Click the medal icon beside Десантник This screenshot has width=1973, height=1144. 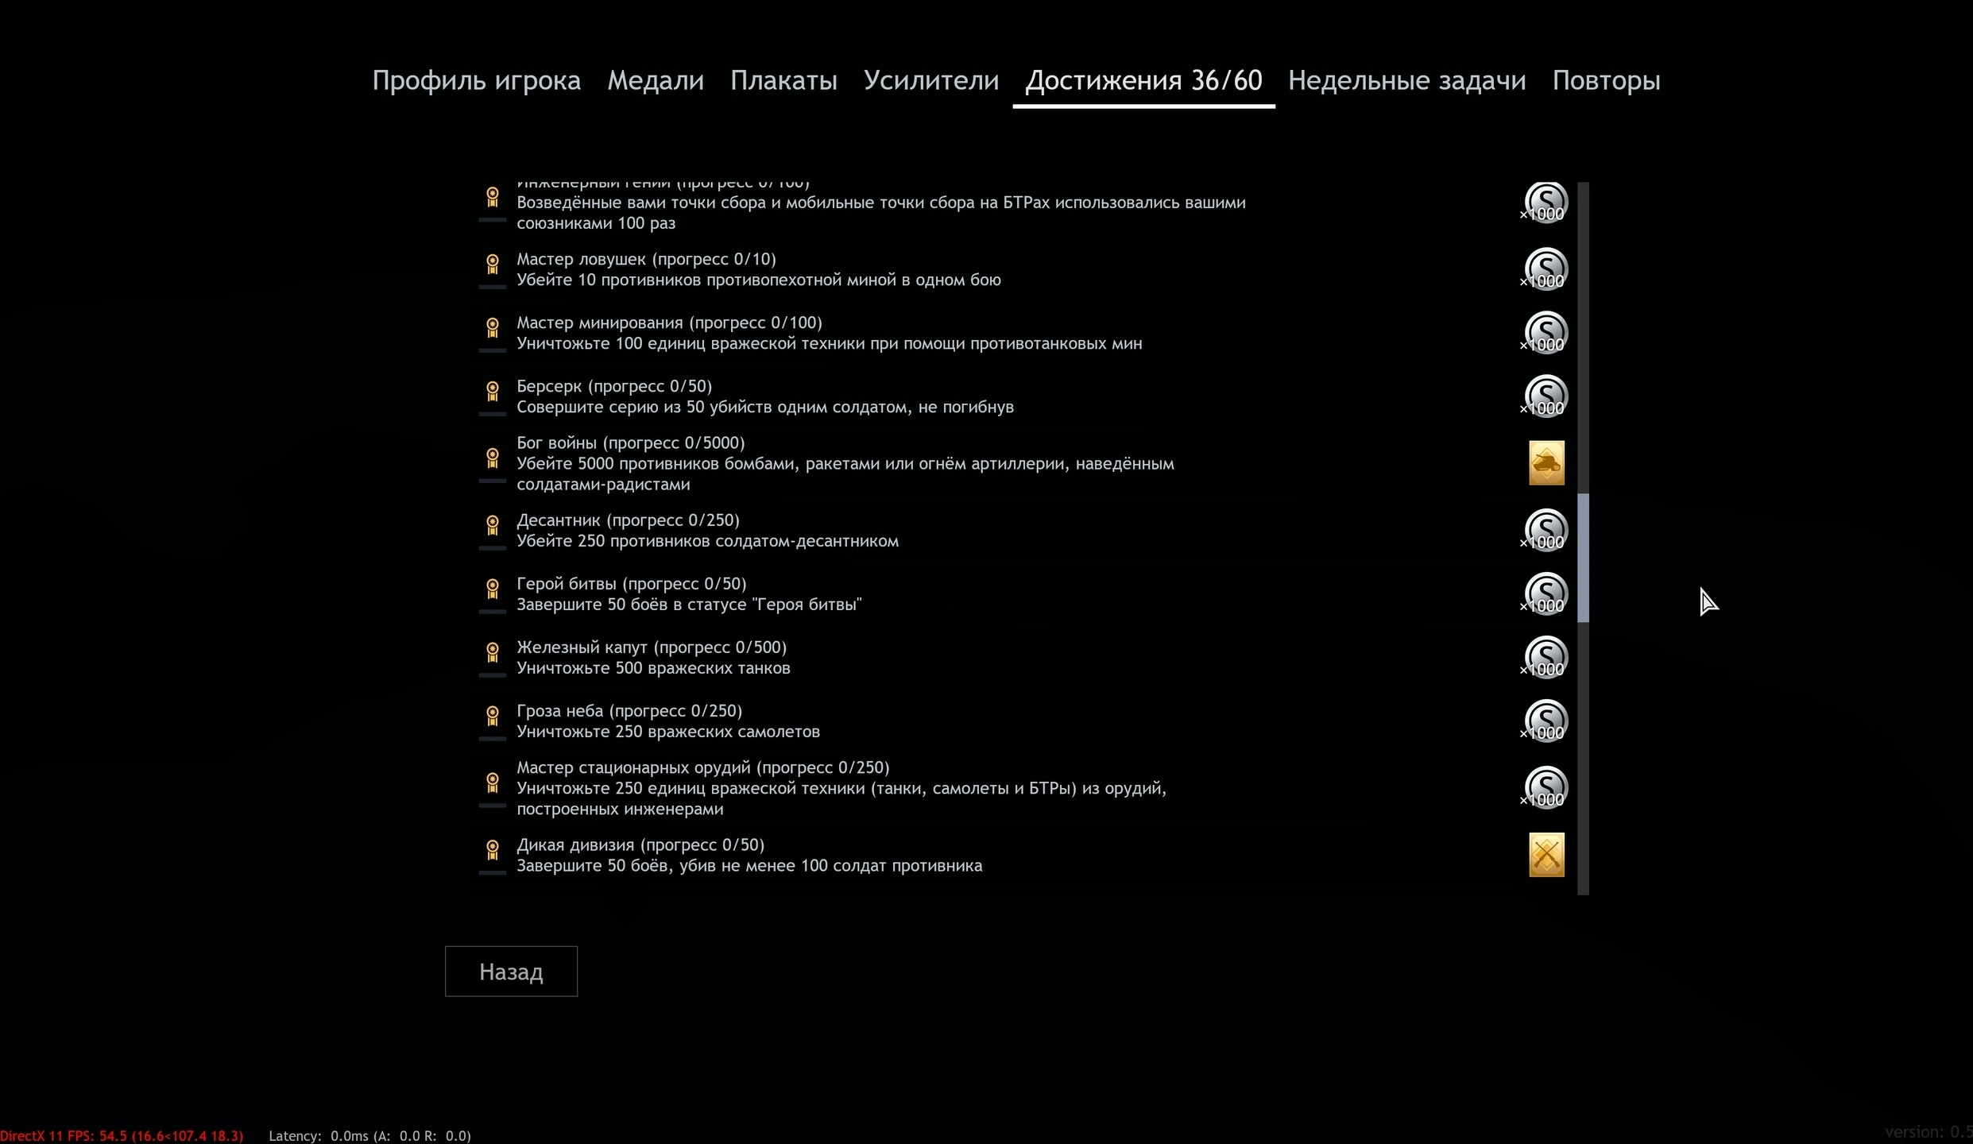[x=493, y=525]
